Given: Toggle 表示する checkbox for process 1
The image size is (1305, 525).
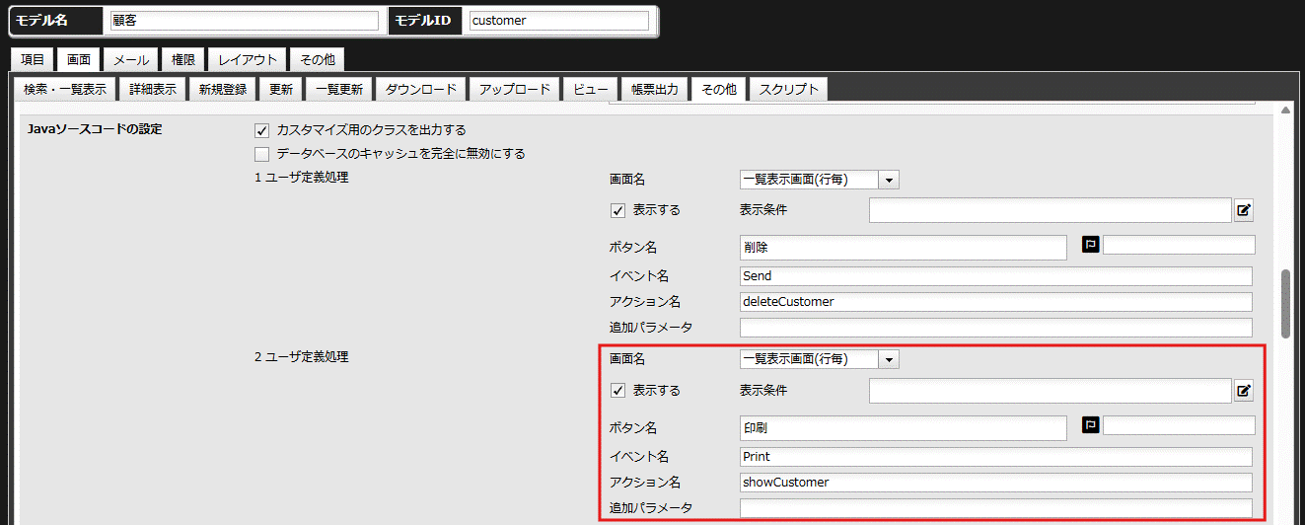Looking at the screenshot, I should 617,210.
